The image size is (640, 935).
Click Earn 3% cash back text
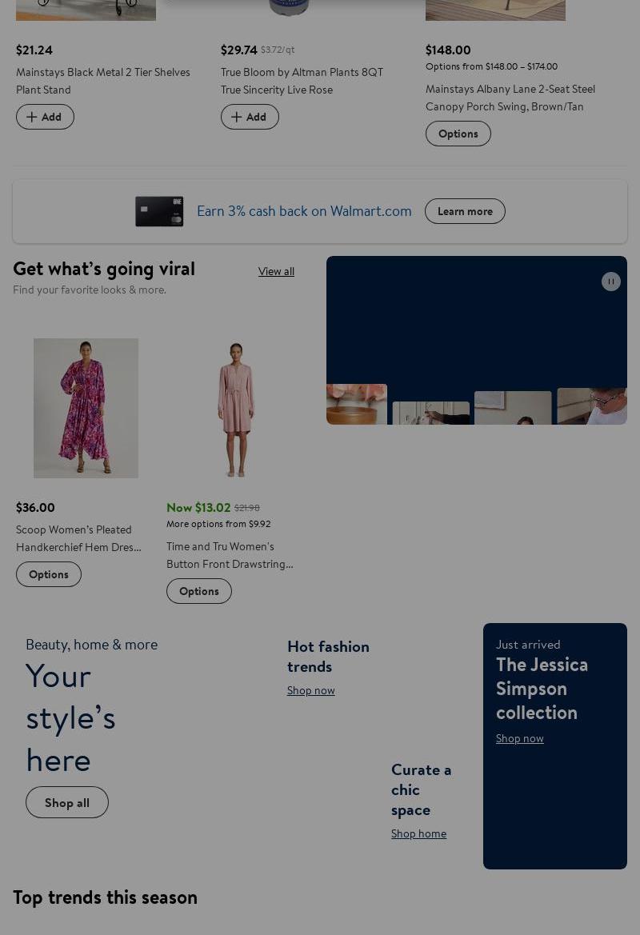(304, 211)
